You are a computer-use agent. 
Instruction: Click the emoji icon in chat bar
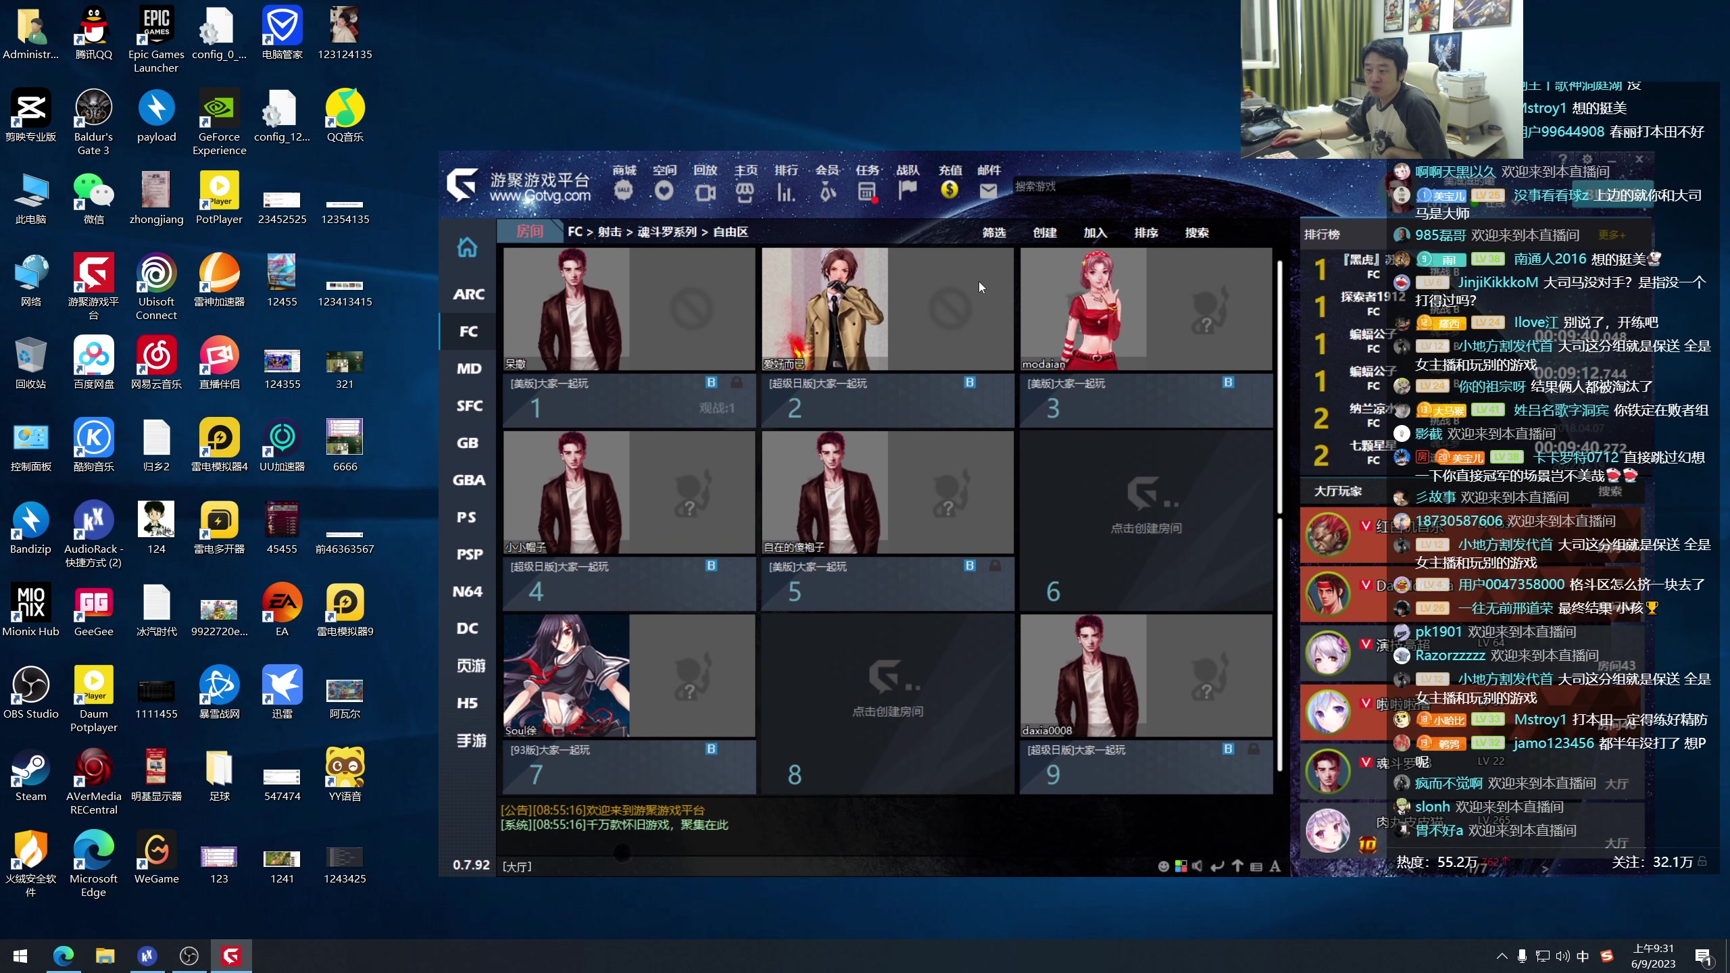point(1163,866)
